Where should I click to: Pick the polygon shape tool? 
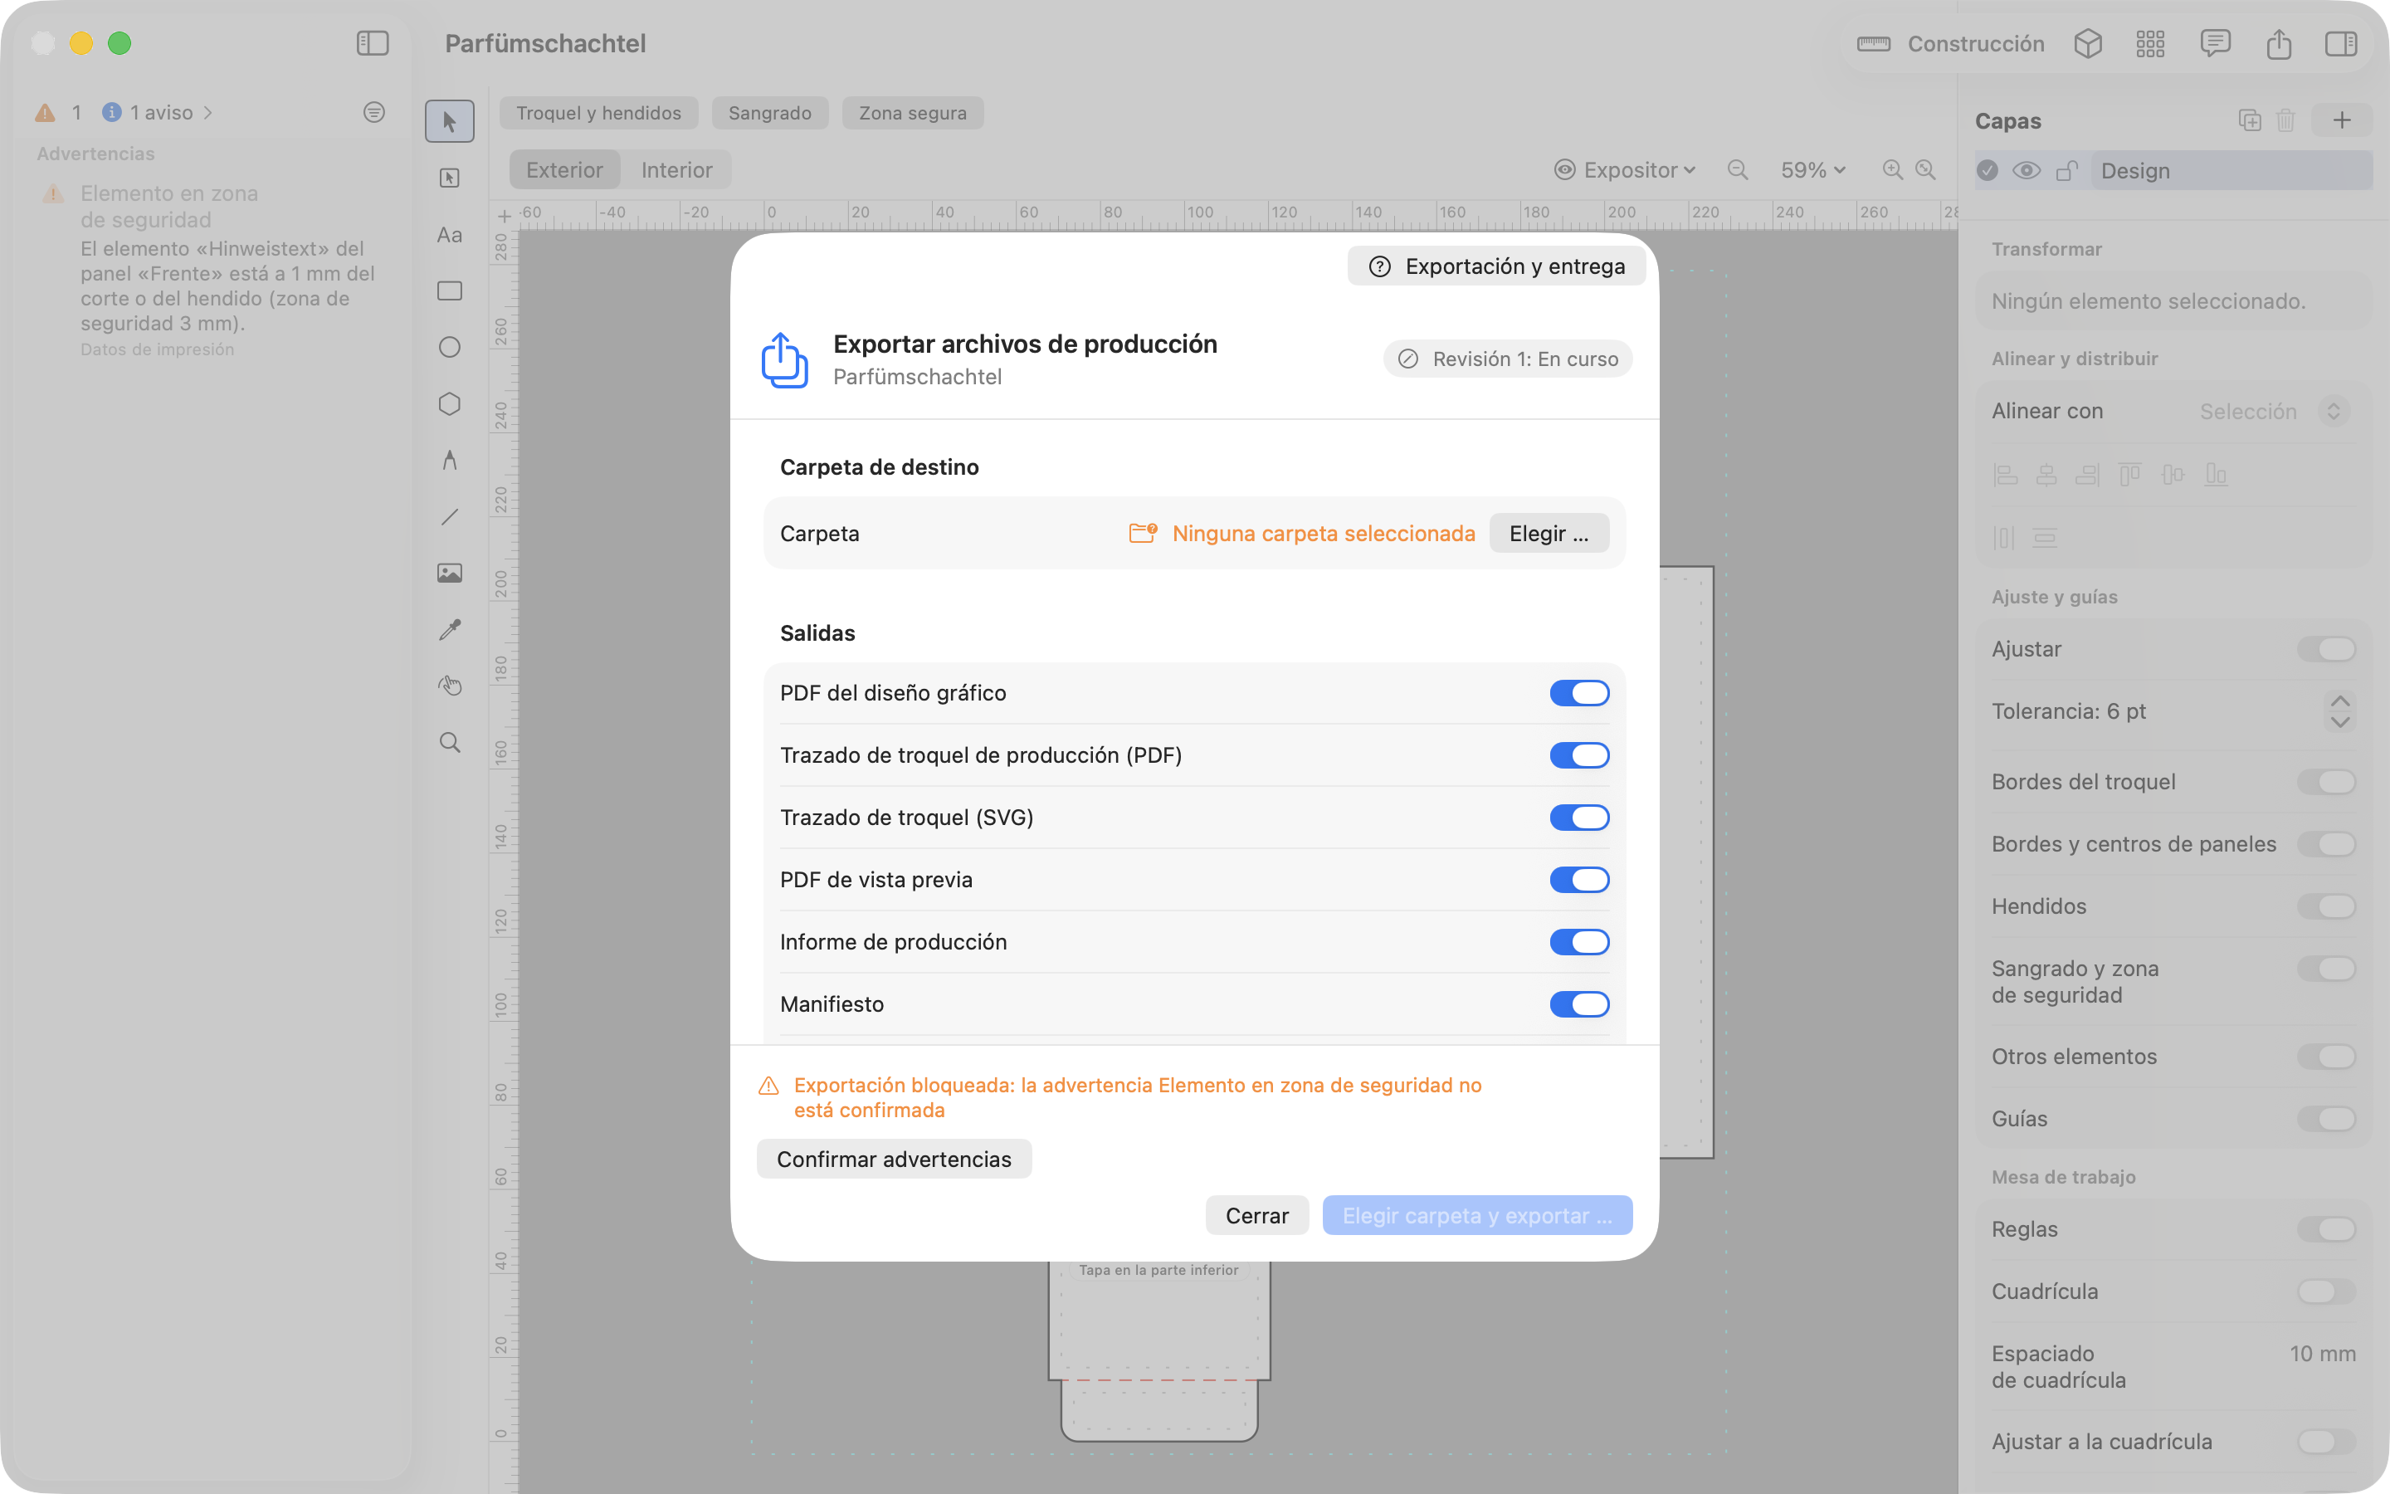449,404
